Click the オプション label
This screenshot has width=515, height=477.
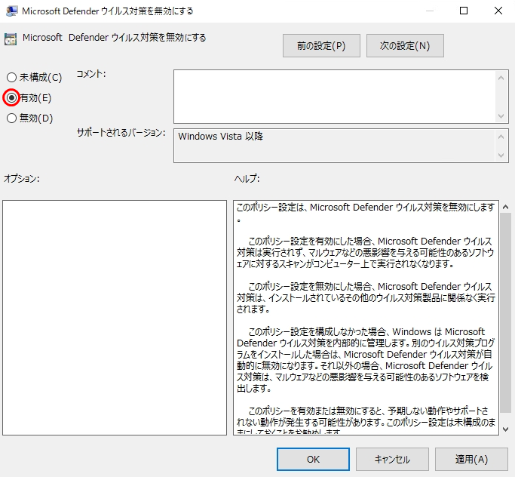click(x=21, y=179)
